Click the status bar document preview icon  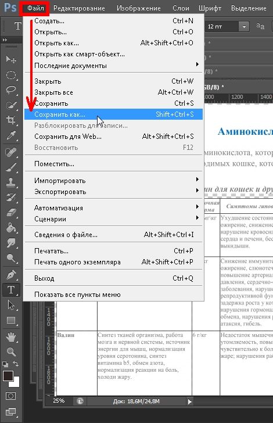pos(80,401)
